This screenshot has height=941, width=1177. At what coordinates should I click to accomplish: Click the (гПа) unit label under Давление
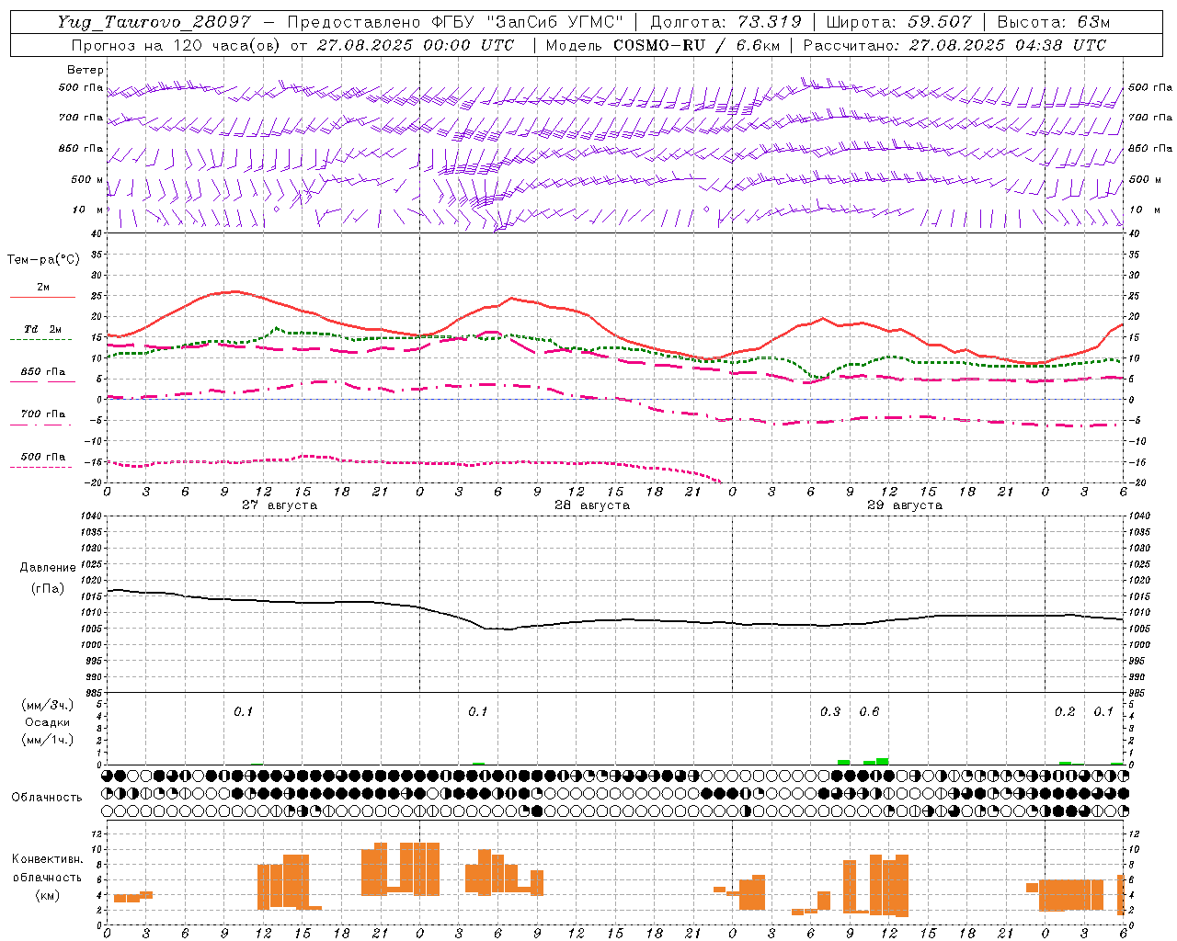[48, 589]
